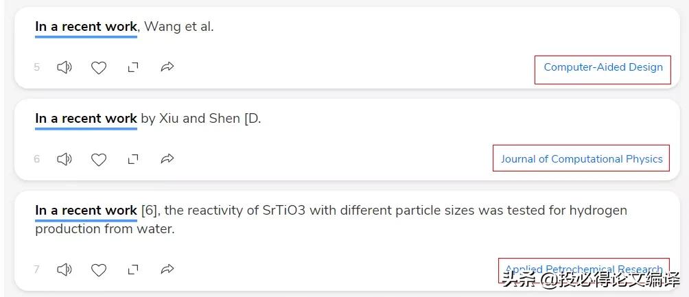This screenshot has width=689, height=297.
Task: Share the SrTiO3 reactivity sentence
Action: tap(167, 270)
